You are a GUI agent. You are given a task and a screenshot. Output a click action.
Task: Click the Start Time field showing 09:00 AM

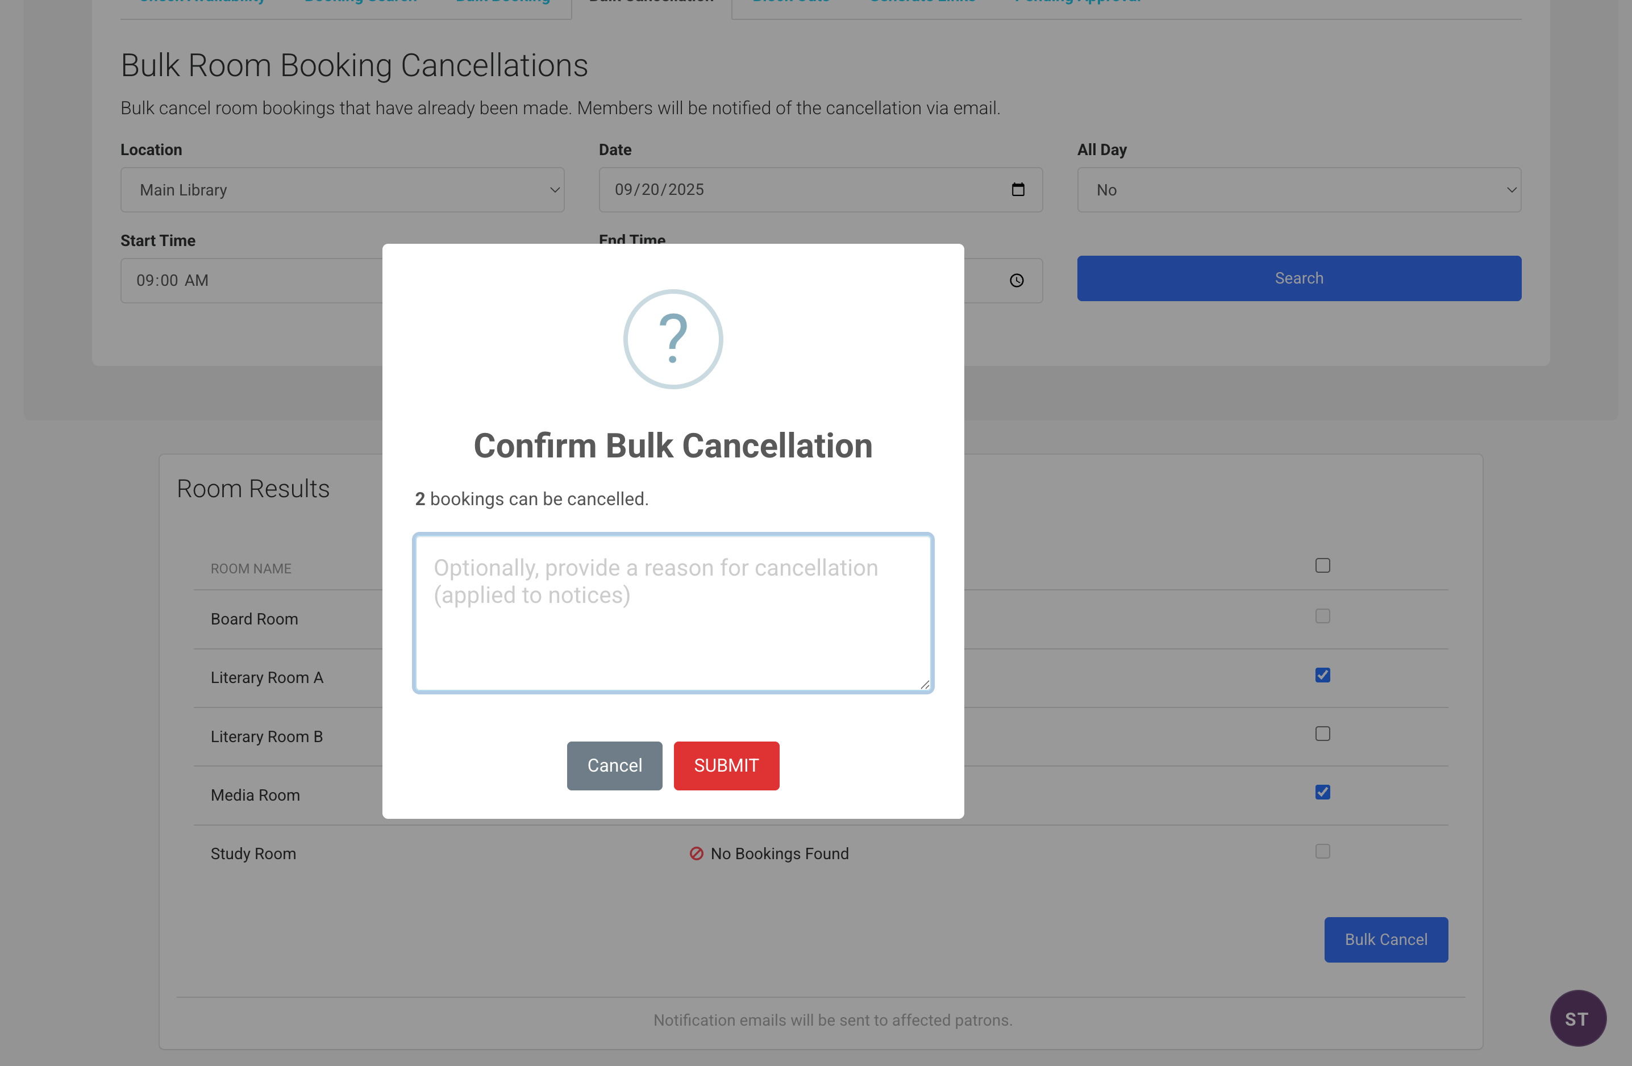click(251, 280)
